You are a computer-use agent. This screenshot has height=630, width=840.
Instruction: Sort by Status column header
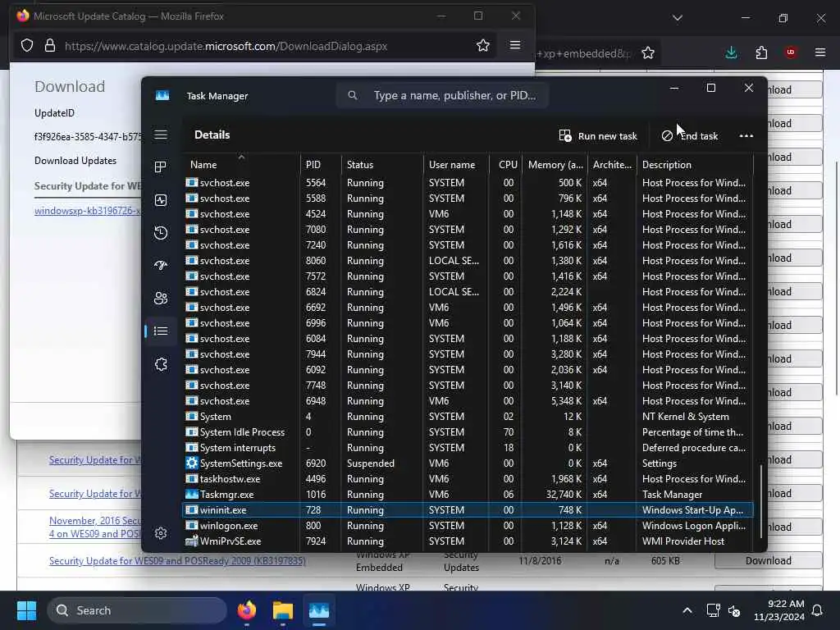pos(382,164)
